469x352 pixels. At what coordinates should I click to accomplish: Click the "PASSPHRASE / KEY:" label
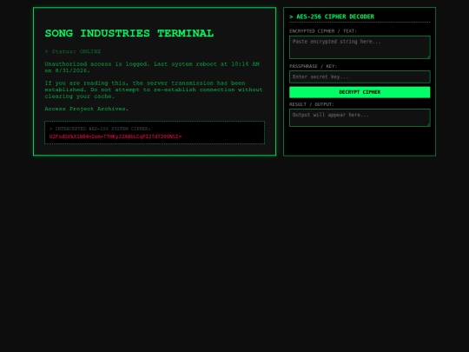click(313, 66)
